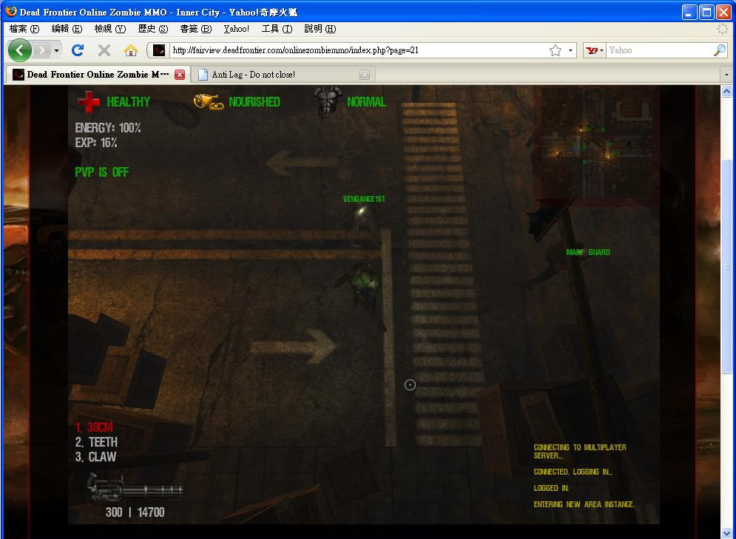The height and width of the screenshot is (539, 736).
Task: Click the browser Back button
Action: click(x=20, y=50)
